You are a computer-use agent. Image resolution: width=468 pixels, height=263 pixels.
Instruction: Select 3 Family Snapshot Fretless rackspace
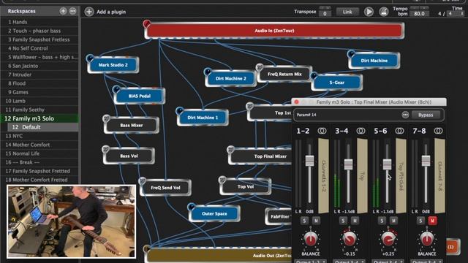point(39,39)
